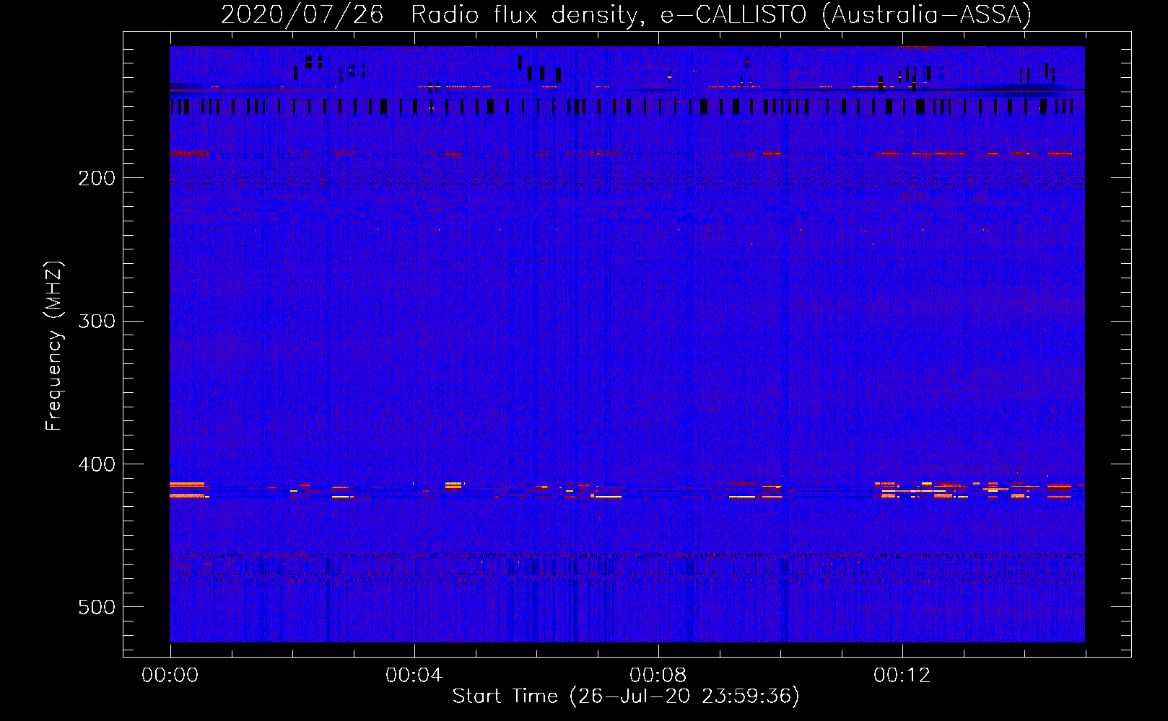This screenshot has height=721, width=1168.
Task: Click the frequency tick label '500'
Action: click(x=97, y=607)
